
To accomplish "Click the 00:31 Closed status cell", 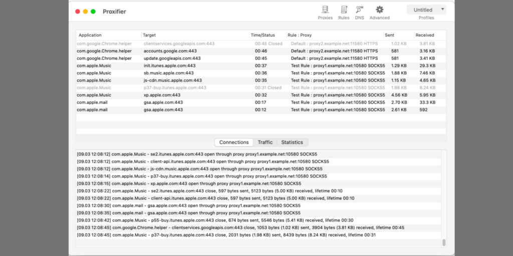I will [269, 88].
